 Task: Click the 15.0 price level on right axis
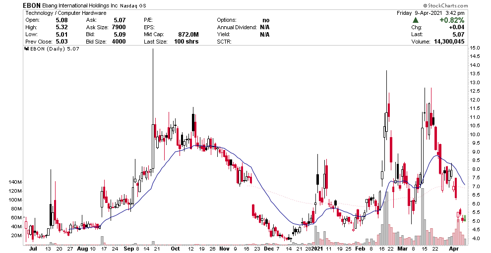click(475, 48)
